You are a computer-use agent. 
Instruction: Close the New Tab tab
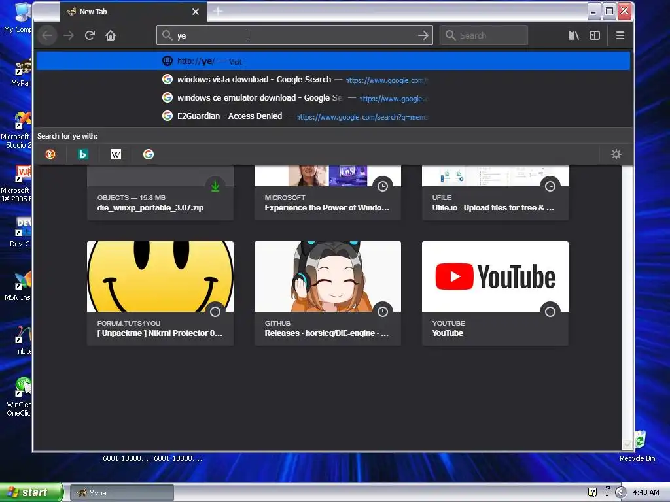(195, 12)
